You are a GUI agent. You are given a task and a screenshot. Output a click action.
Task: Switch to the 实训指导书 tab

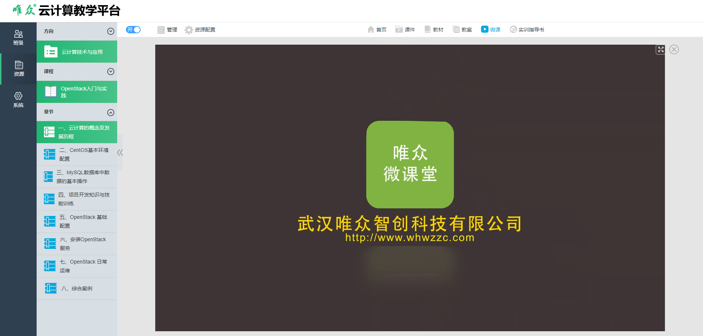[x=527, y=29]
